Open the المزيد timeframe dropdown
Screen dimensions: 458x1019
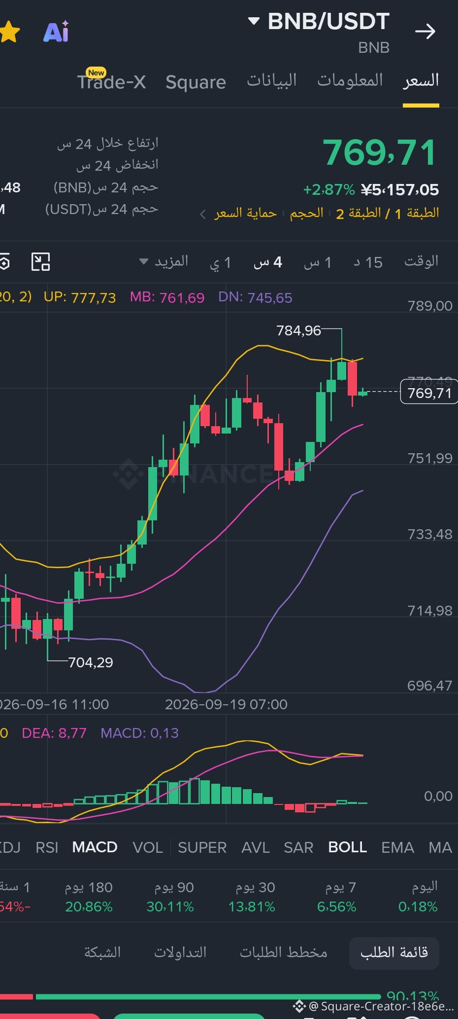point(164,261)
